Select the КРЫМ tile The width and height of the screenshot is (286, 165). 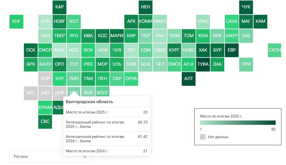(x=45, y=107)
